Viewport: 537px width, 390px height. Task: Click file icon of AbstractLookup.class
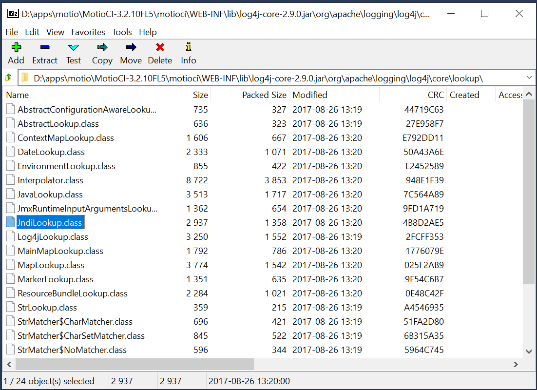pyautogui.click(x=11, y=123)
